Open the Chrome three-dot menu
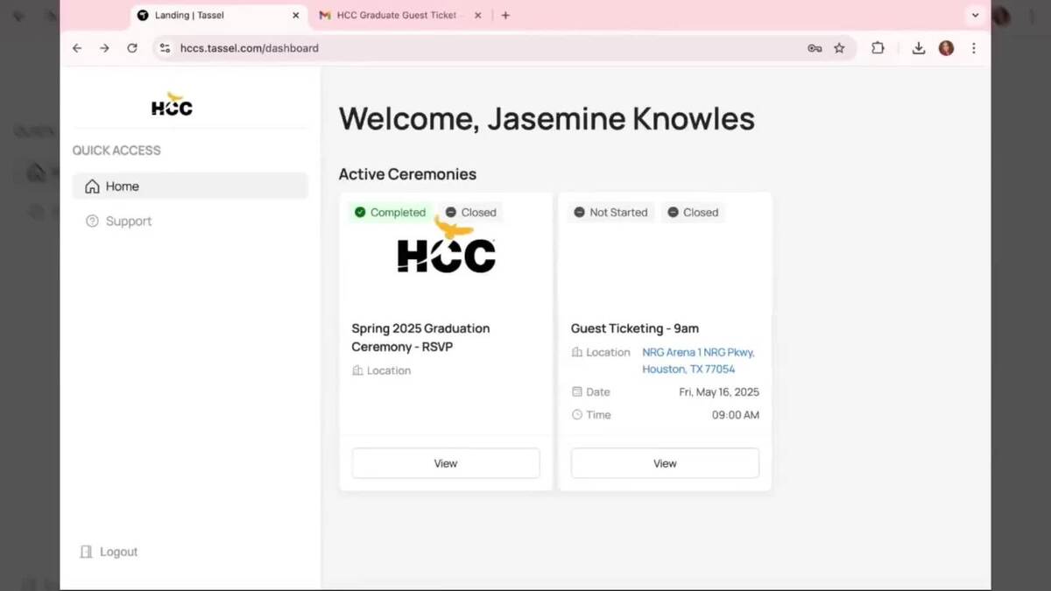 pyautogui.click(x=973, y=48)
